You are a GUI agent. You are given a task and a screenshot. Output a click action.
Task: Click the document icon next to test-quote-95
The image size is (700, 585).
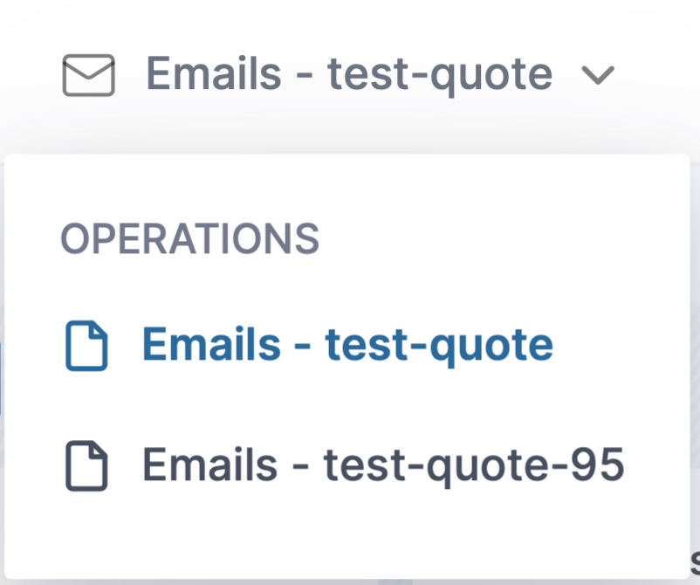[86, 466]
